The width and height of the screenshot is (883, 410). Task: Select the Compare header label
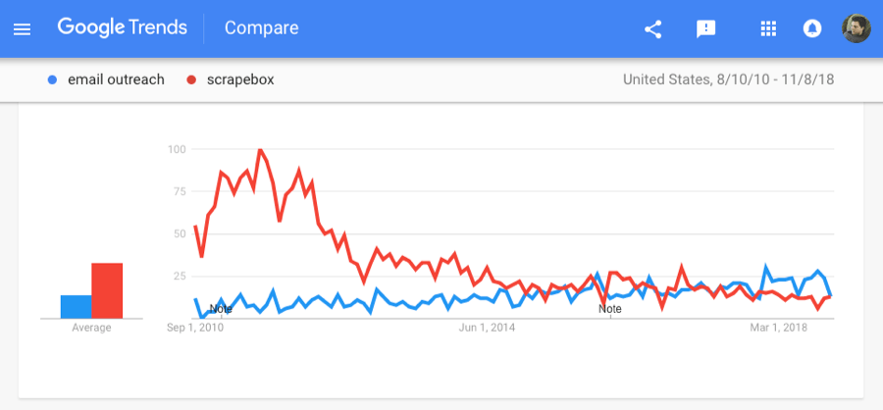261,27
